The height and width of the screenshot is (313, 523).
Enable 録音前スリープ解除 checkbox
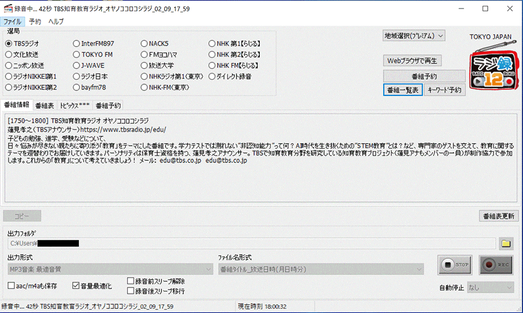click(156, 281)
